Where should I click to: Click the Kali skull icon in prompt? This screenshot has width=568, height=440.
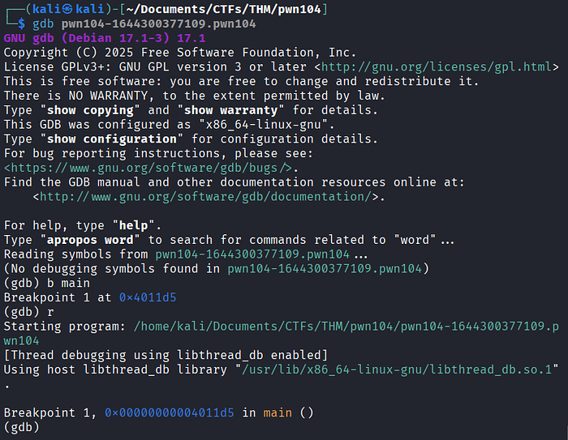(67, 9)
